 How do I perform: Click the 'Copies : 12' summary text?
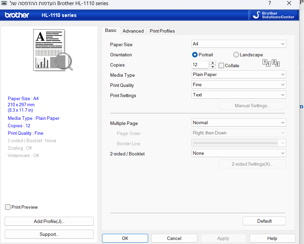pos(19,126)
